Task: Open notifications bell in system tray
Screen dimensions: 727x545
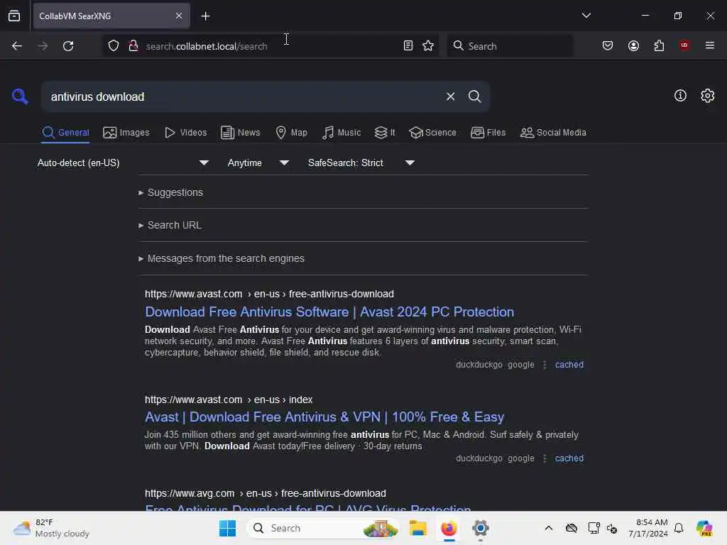Action: 679,528
